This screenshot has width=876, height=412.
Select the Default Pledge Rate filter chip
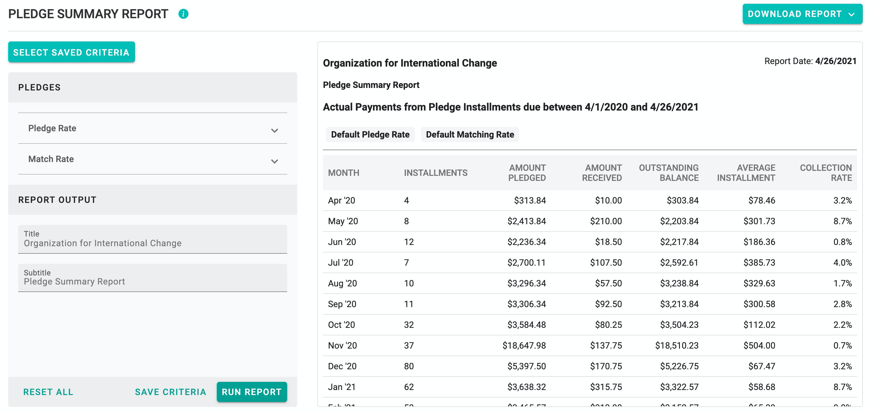pos(370,134)
